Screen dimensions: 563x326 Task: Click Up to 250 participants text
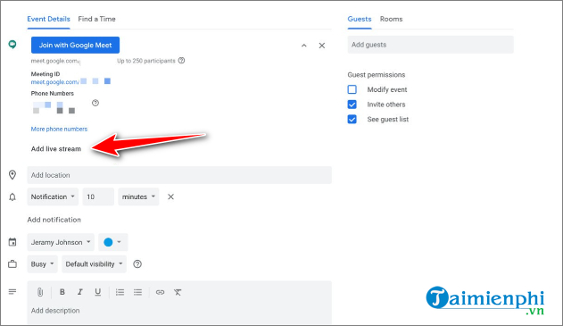(146, 61)
